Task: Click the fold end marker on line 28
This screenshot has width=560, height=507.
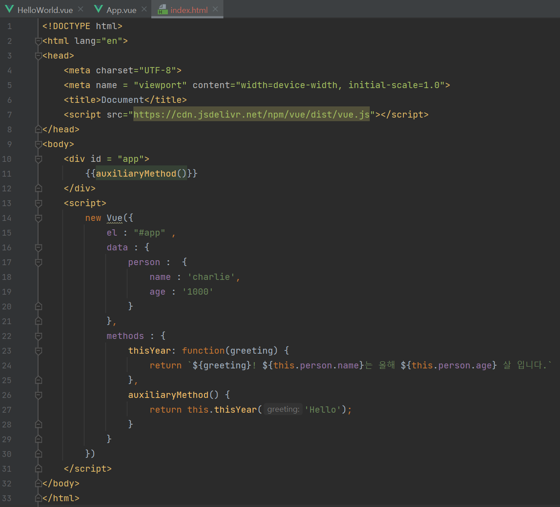Action: (x=38, y=424)
